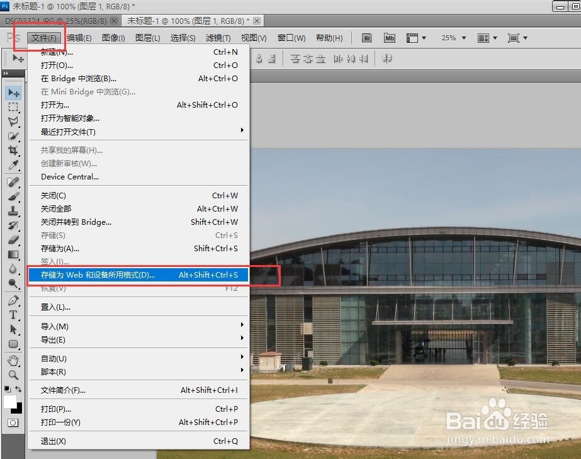
Task: Choose 存储为 Web 和设备所用格式(D)
Action: [138, 275]
